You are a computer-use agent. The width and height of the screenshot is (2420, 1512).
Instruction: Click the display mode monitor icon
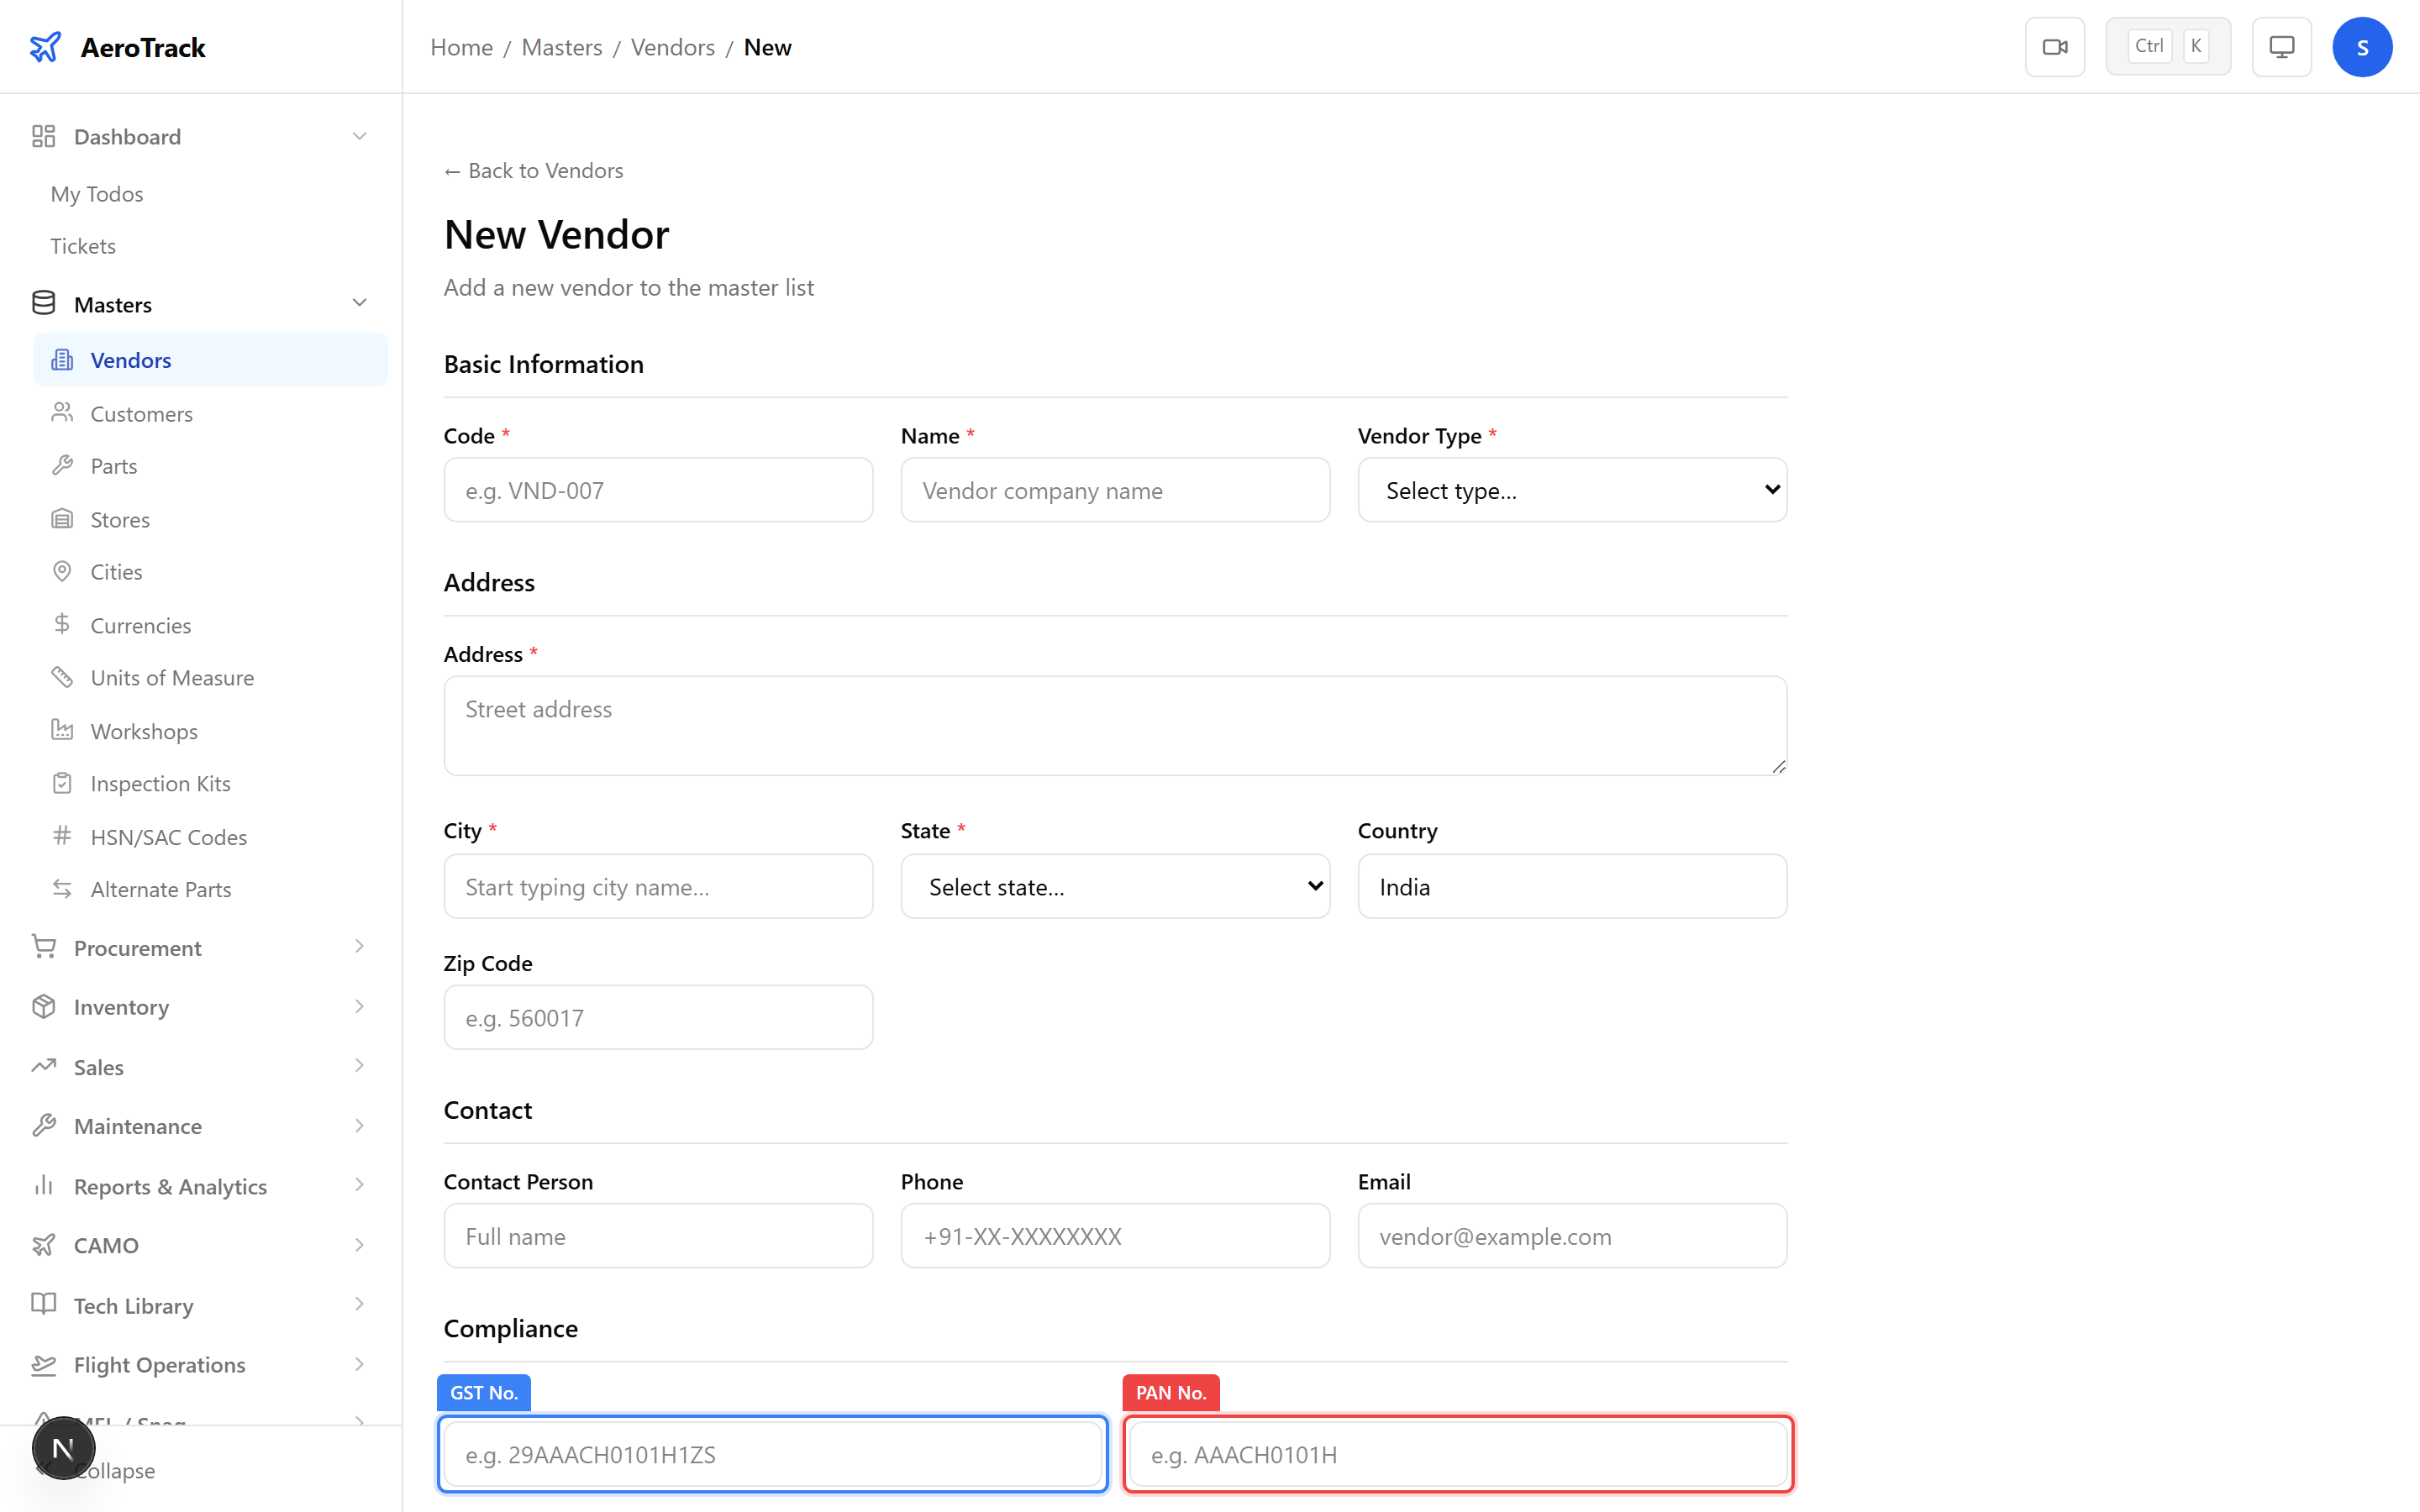pos(2281,46)
